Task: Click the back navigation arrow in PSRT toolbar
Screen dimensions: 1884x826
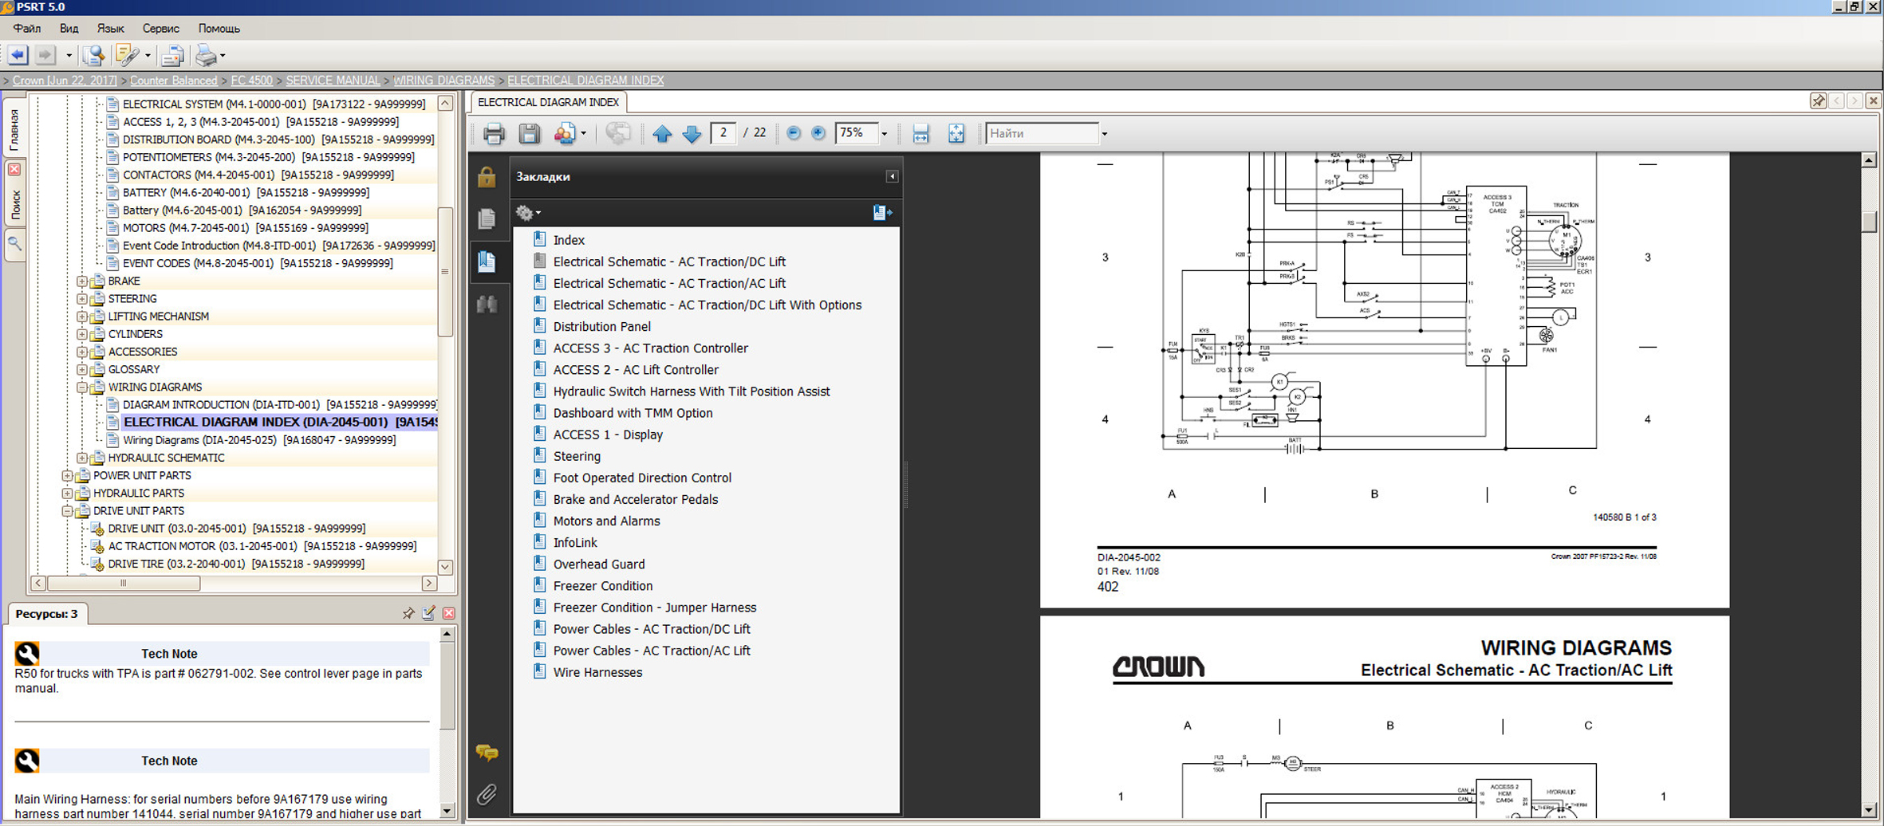Action: (x=18, y=55)
